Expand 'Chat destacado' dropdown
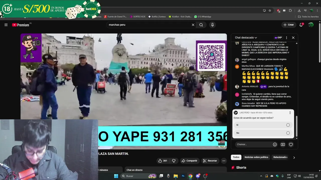This screenshot has width=321, height=180. (246, 38)
